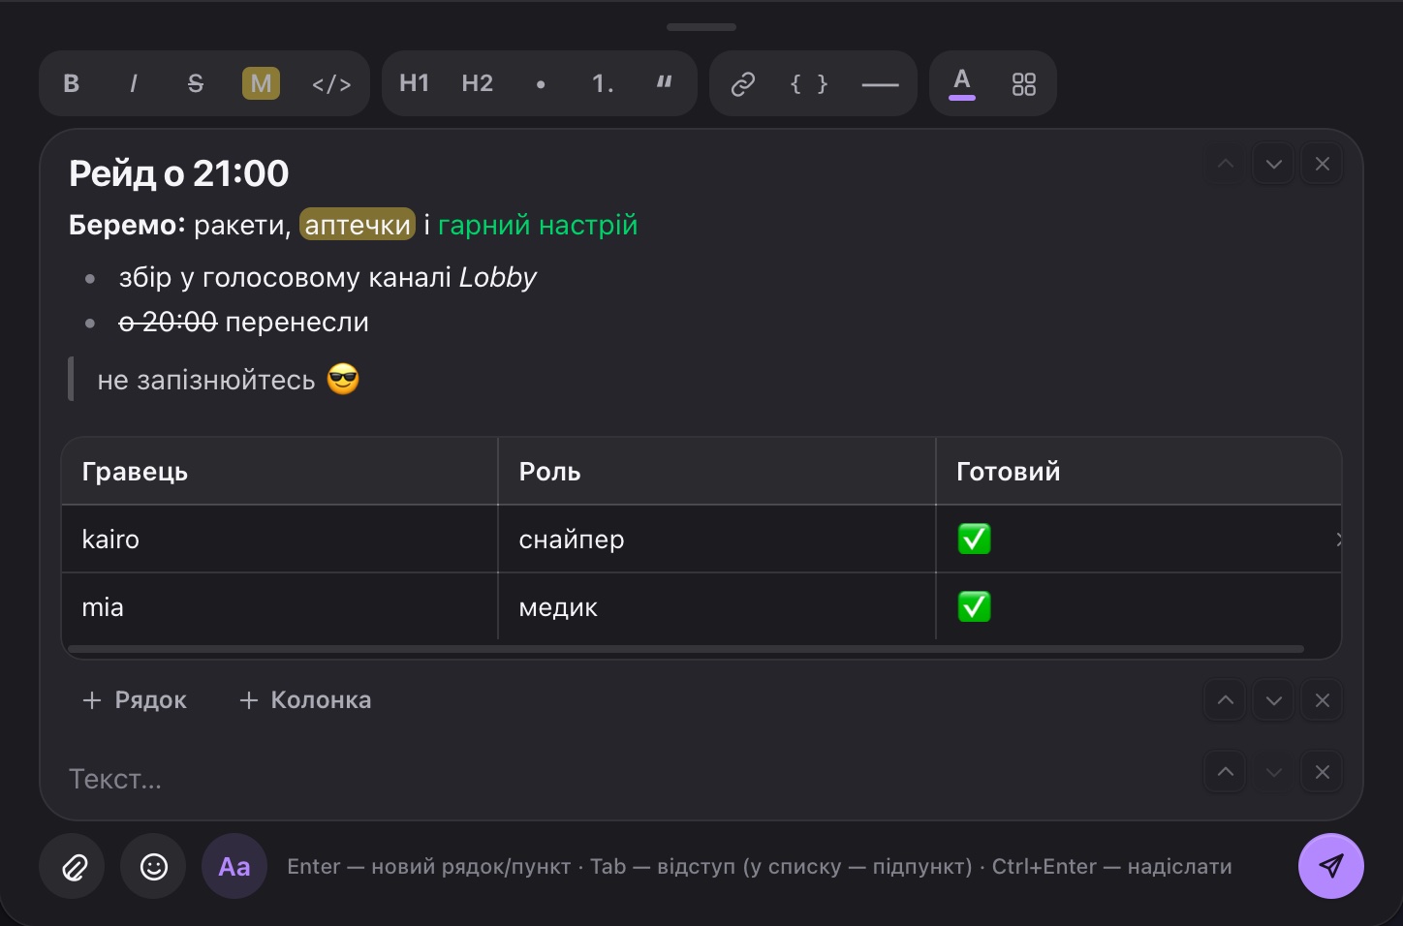Move the empty text block up
Viewport: 1403px width, 926px height.
(1226, 772)
